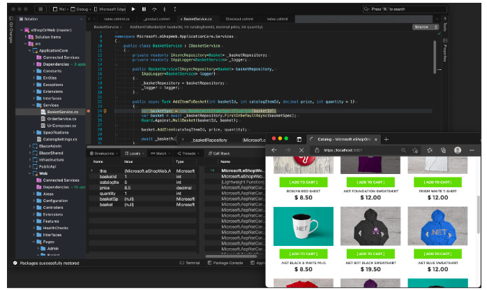The height and width of the screenshot is (290, 487).
Task: Stop loading the page in Edge
Action: [301, 150]
